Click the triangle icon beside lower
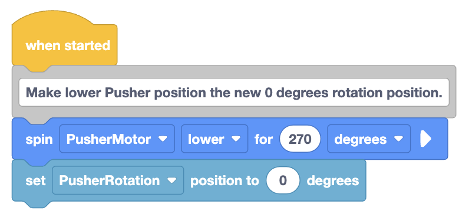This screenshot has width=469, height=217. pyautogui.click(x=236, y=139)
